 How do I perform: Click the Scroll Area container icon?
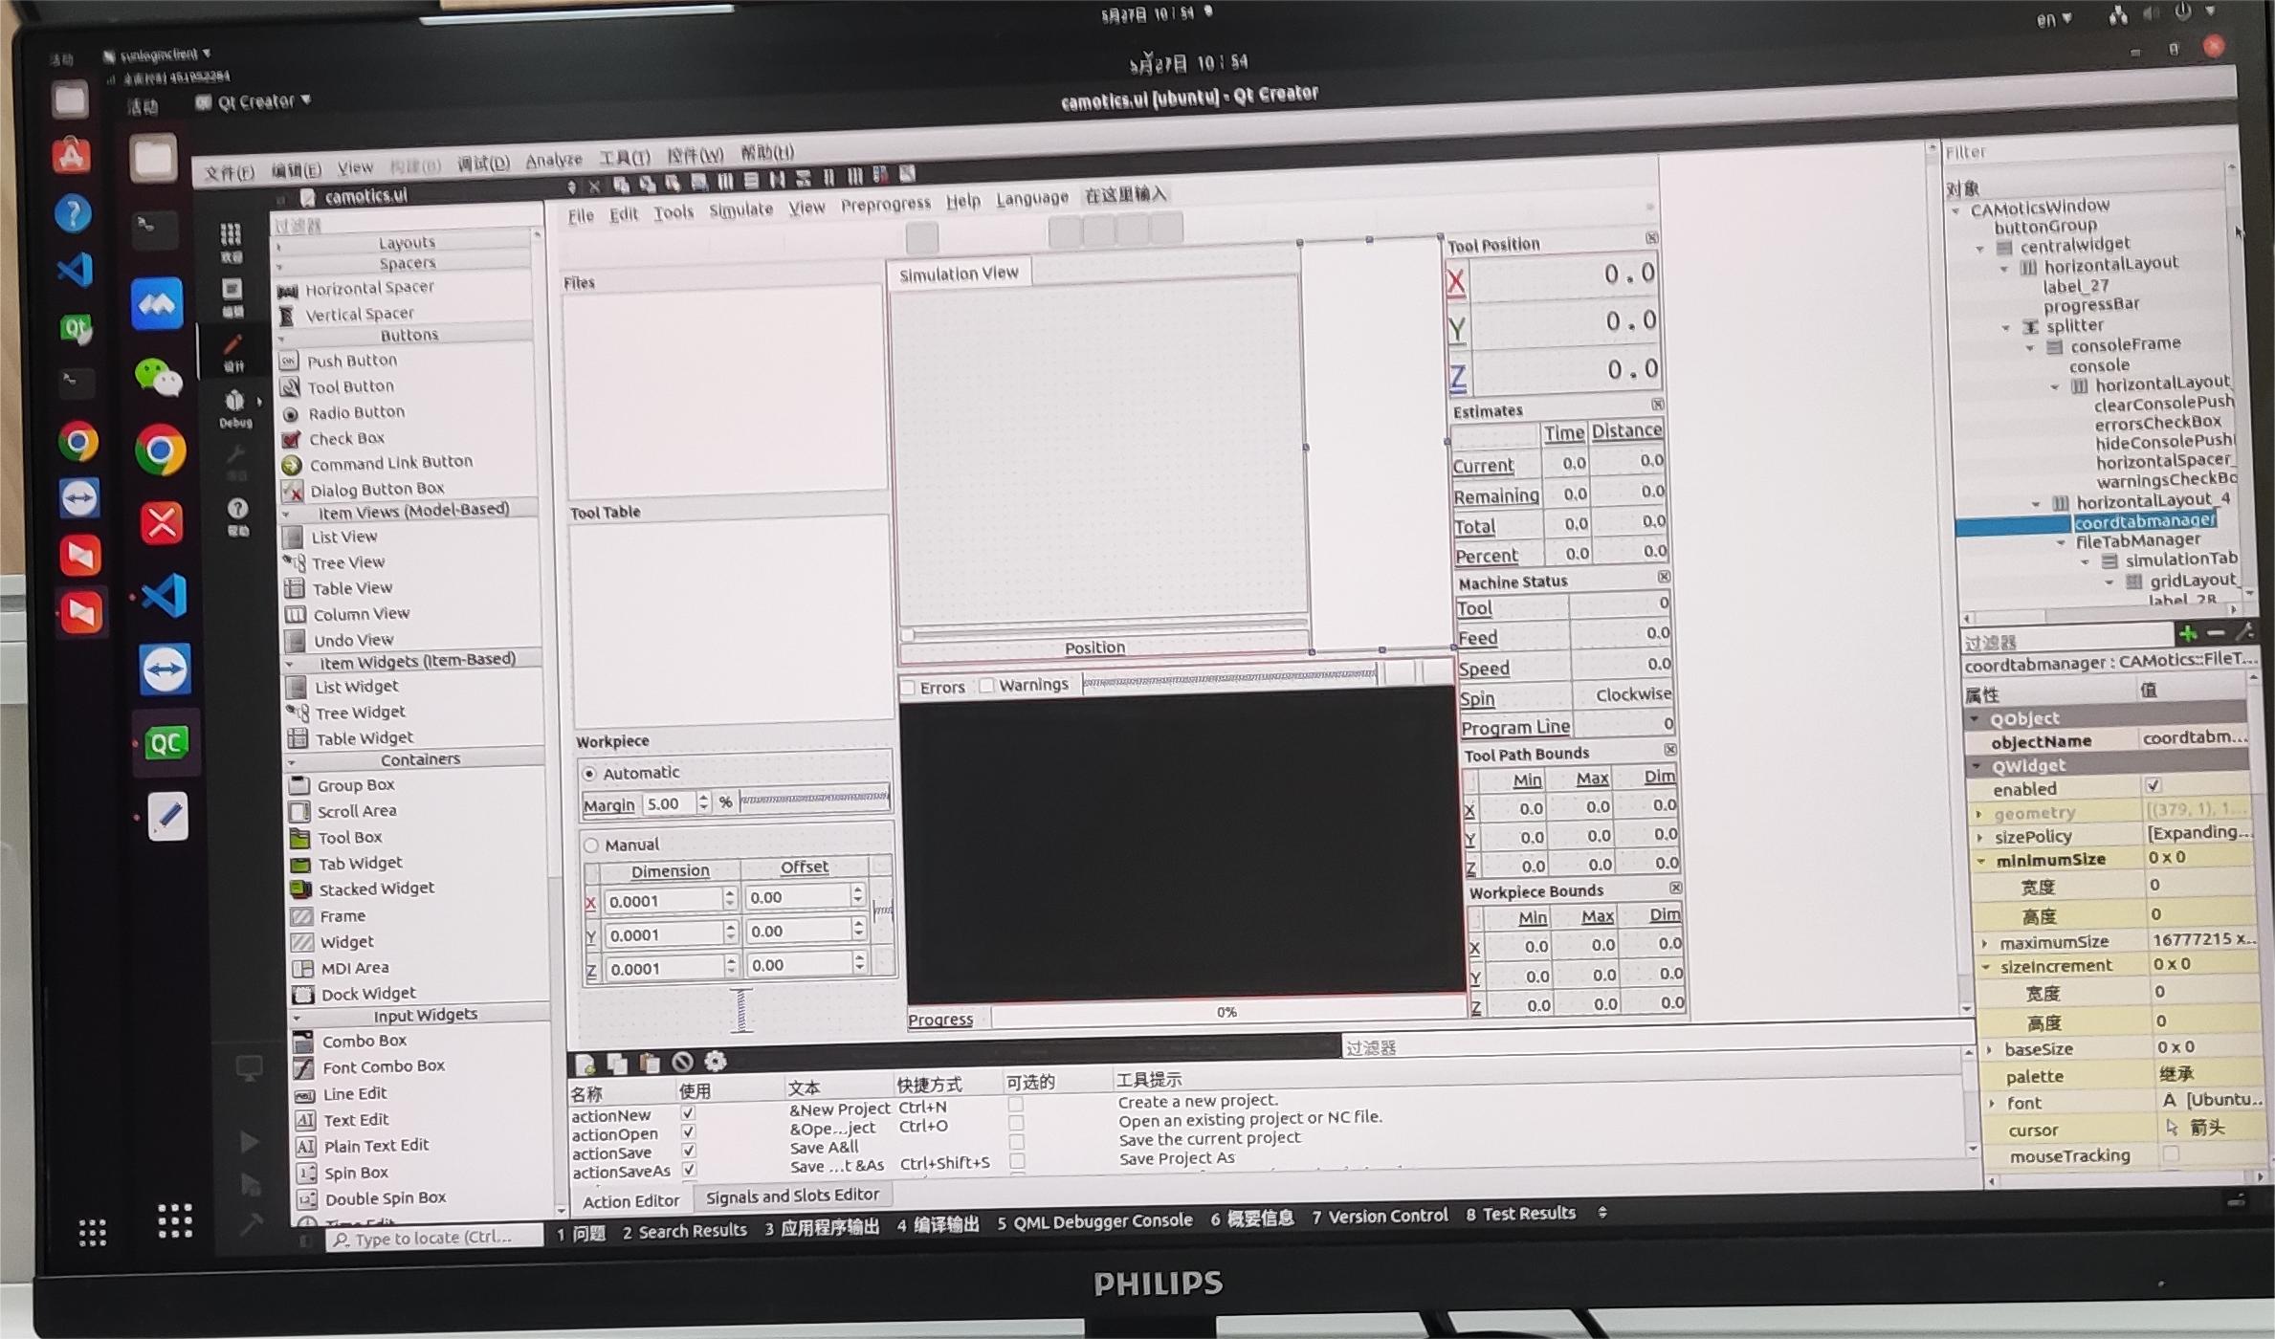point(295,811)
